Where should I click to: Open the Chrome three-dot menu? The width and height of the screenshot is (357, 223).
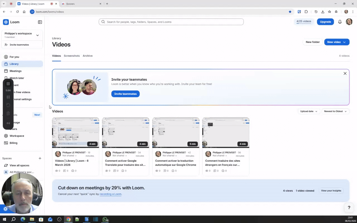click(353, 11)
